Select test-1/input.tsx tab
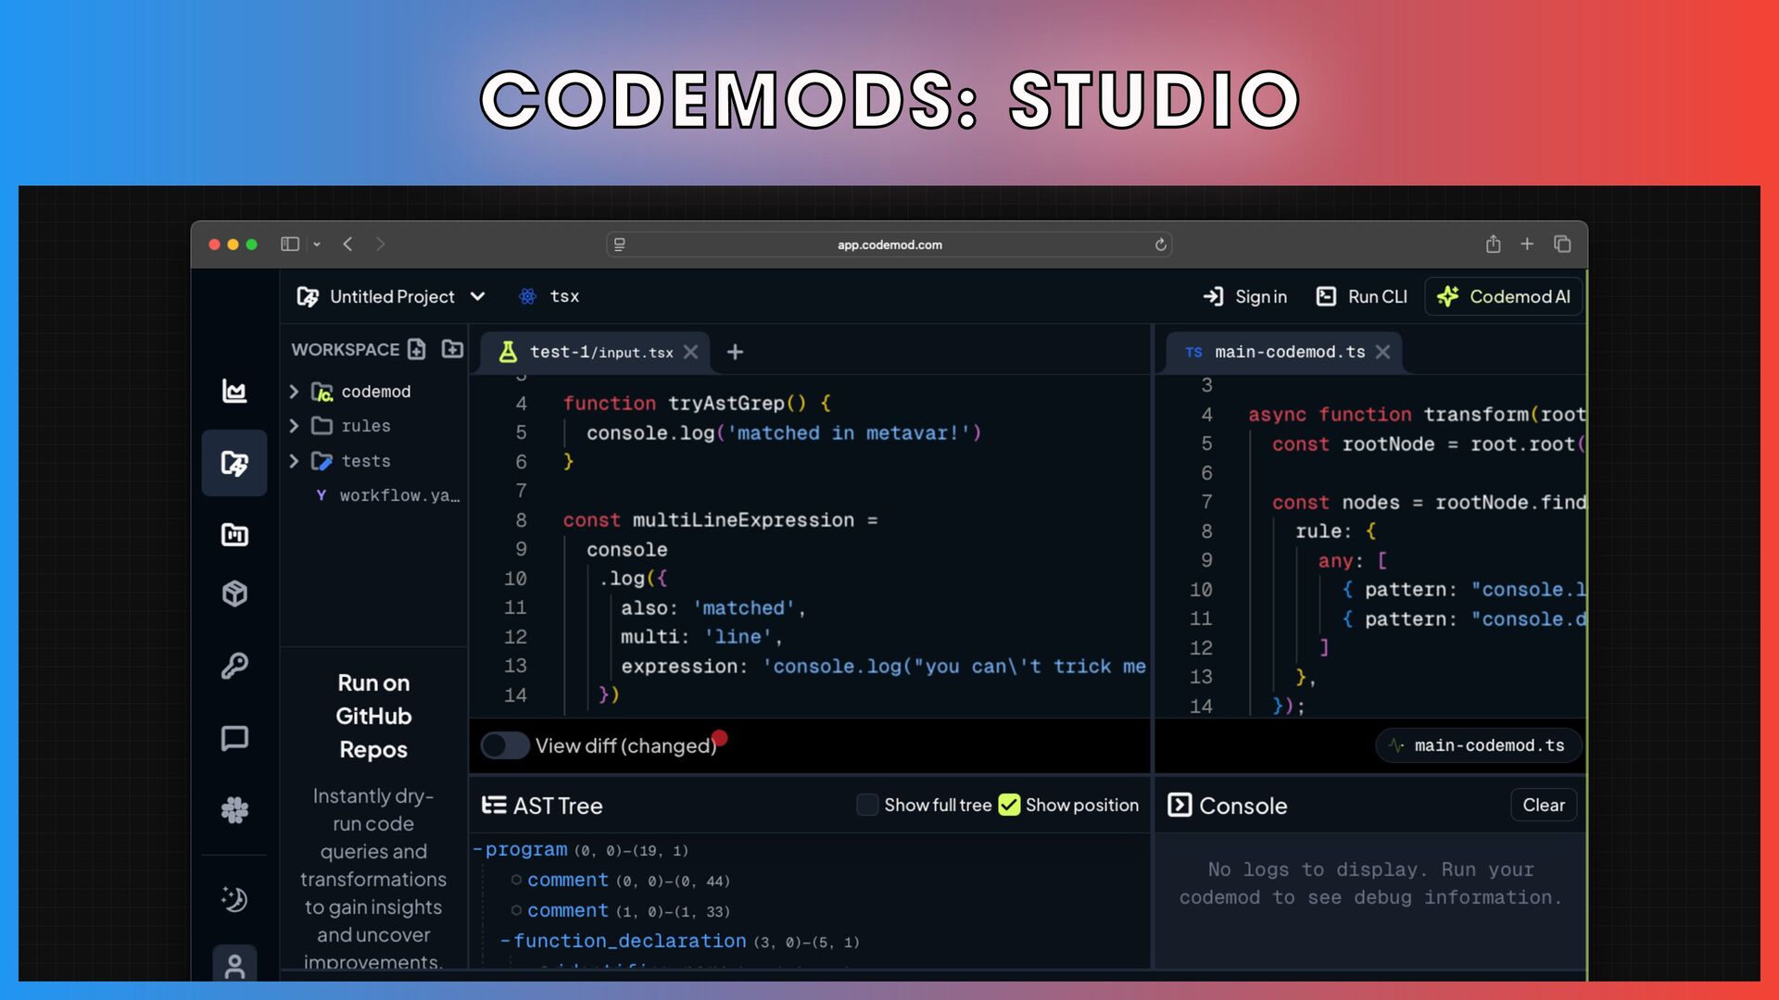This screenshot has height=1000, width=1779. (x=600, y=352)
